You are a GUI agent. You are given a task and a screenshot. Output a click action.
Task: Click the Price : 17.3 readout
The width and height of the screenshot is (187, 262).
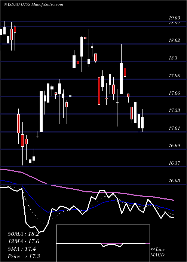tap(24, 256)
